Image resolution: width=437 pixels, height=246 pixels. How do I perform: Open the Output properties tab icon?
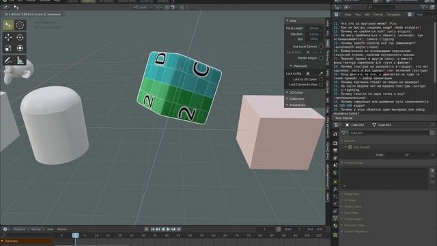(x=335, y=150)
